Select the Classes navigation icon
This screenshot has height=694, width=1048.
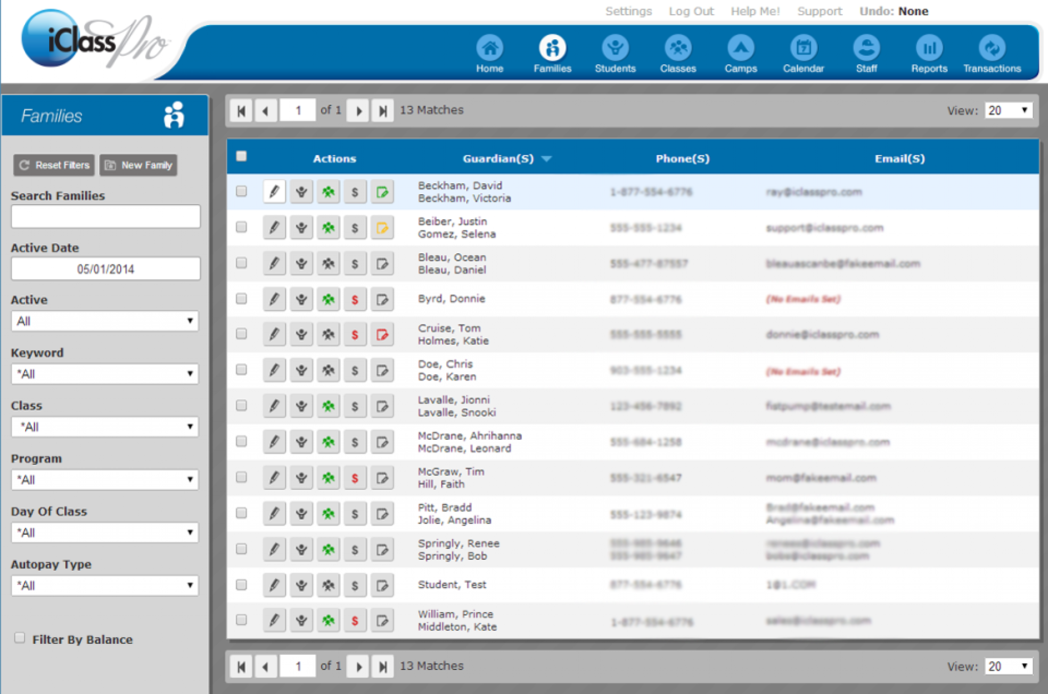[x=678, y=51]
